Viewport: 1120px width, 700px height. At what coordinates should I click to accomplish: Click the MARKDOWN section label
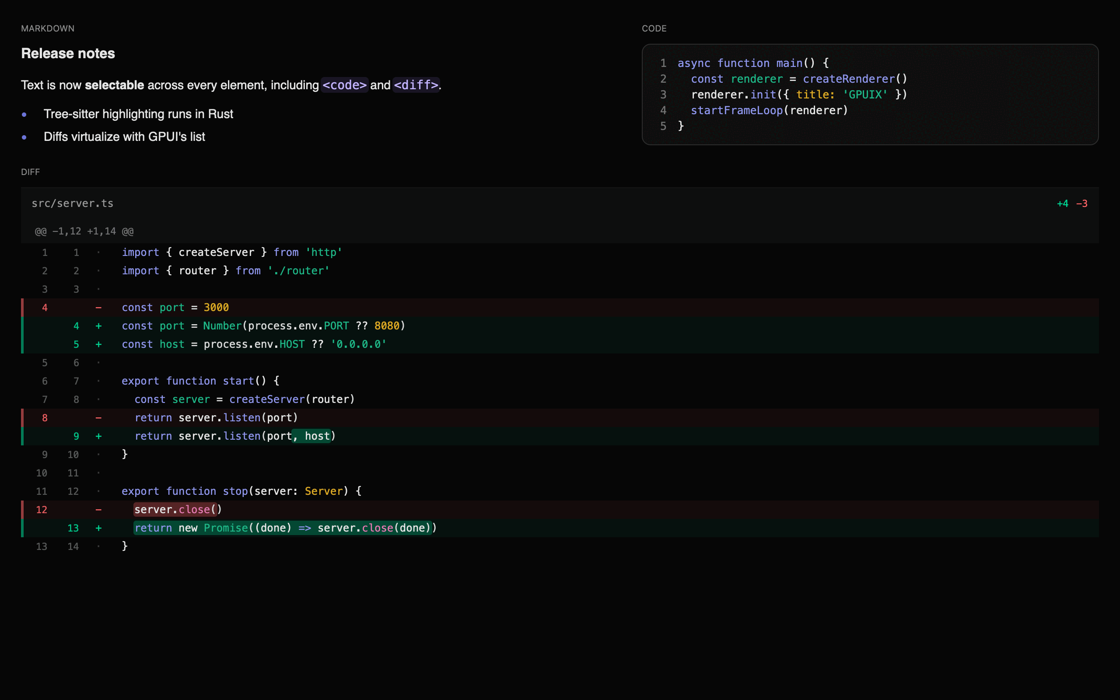48,28
